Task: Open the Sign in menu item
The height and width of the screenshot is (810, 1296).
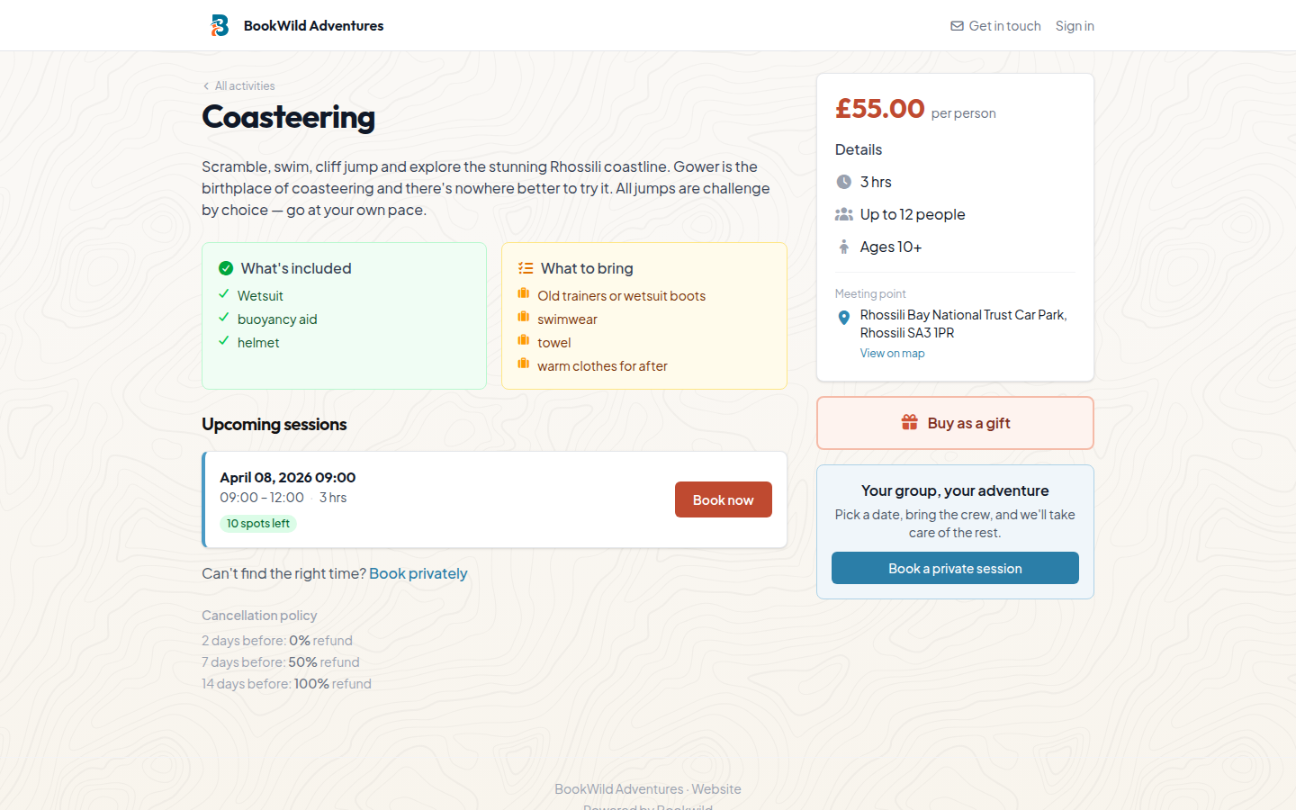Action: pyautogui.click(x=1075, y=26)
